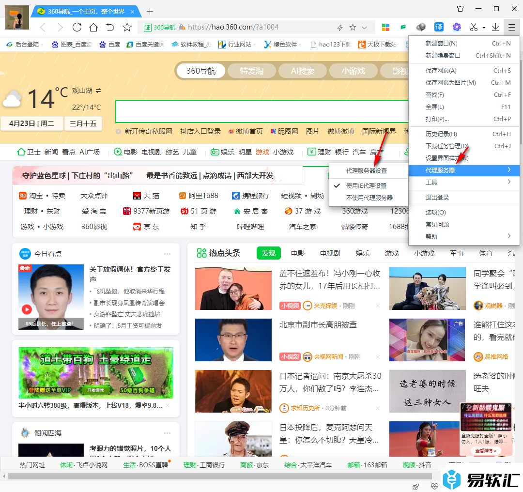The height and width of the screenshot is (492, 523).
Task: Click the browser back arrow
Action: click(x=43, y=27)
